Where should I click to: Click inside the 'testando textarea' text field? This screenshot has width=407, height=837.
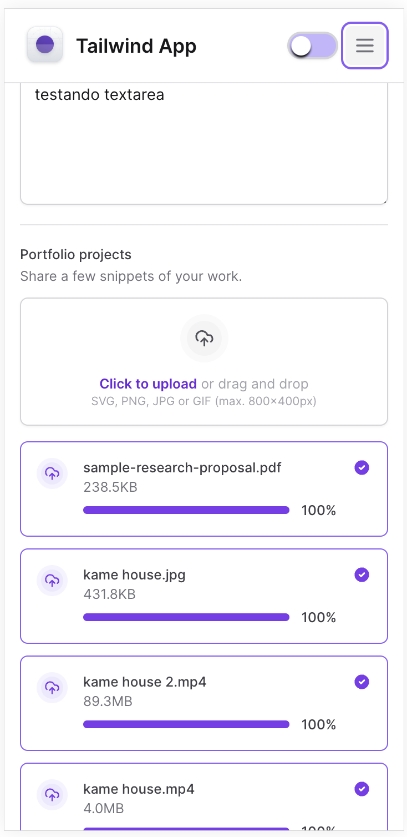point(203,144)
